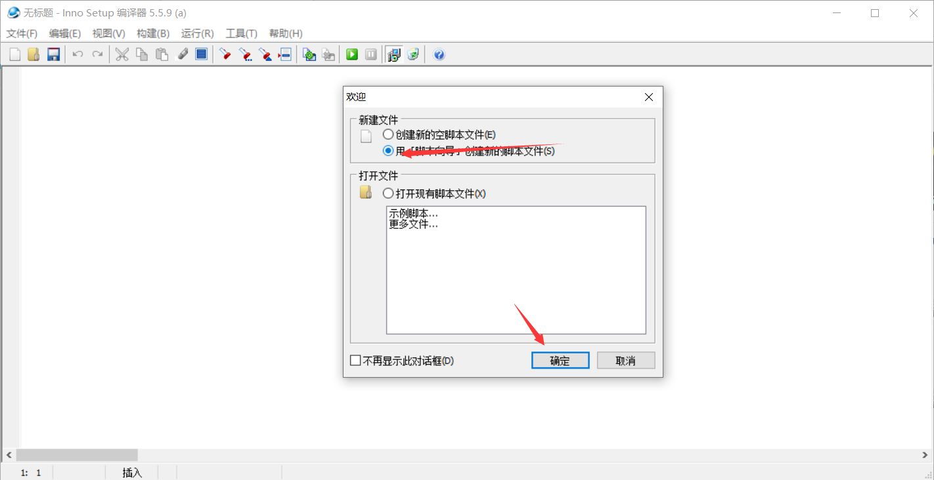Select the open existing script radio button (X)

(388, 193)
